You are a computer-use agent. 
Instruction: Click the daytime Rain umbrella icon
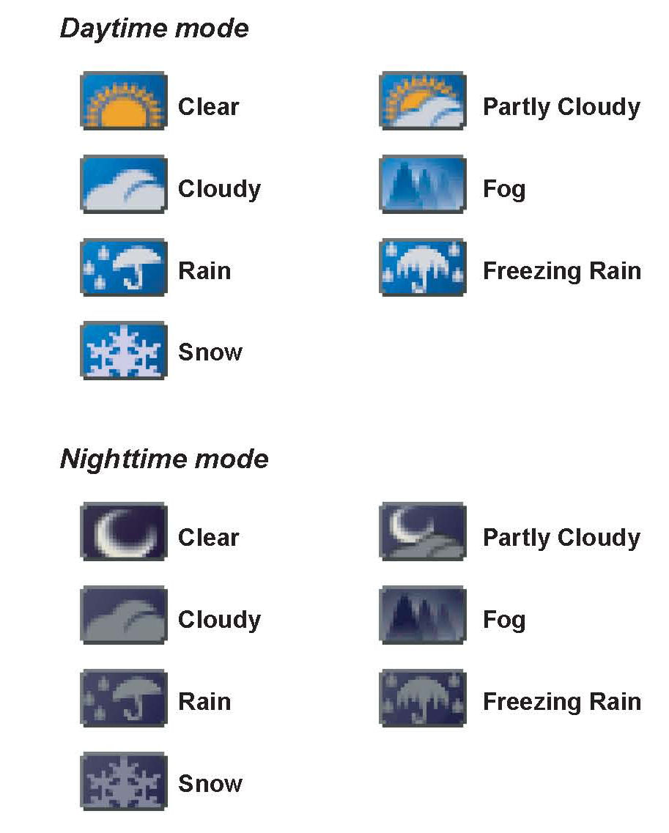pos(123,267)
